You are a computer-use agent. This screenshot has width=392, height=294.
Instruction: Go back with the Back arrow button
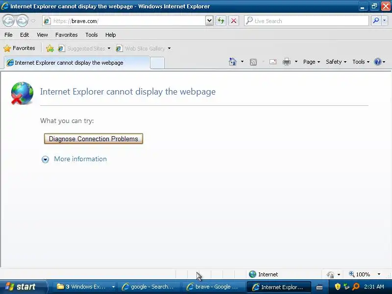pos(9,21)
